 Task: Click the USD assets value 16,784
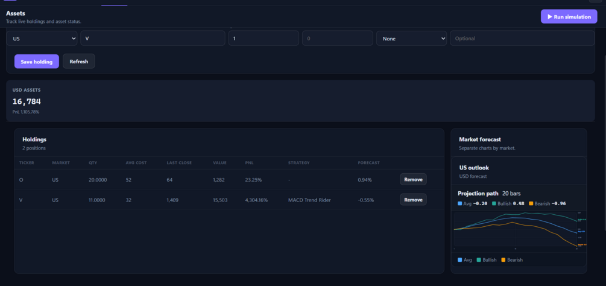pos(27,101)
